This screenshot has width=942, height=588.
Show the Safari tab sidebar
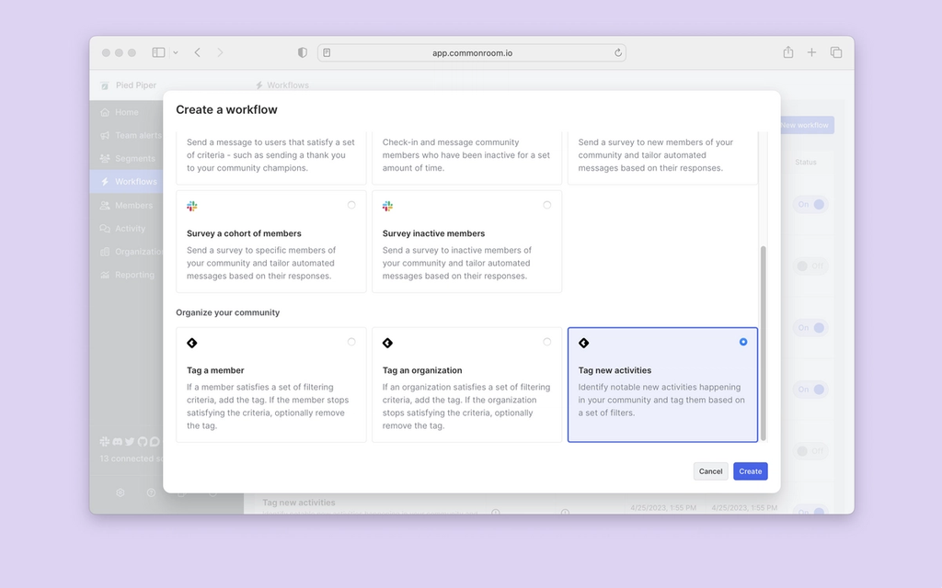click(157, 52)
